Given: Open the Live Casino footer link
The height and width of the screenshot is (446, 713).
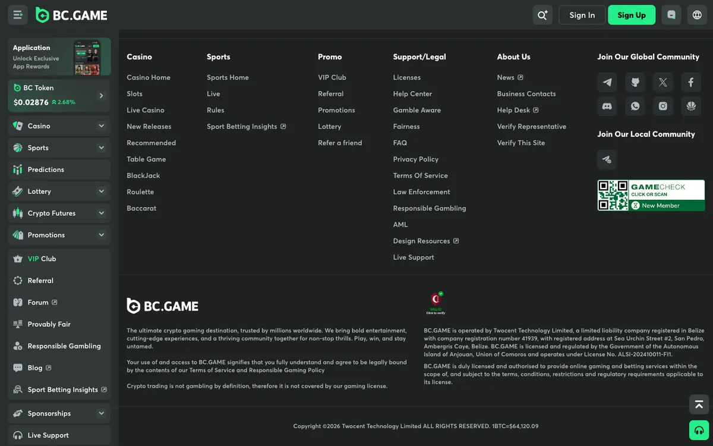Looking at the screenshot, I should (146, 110).
